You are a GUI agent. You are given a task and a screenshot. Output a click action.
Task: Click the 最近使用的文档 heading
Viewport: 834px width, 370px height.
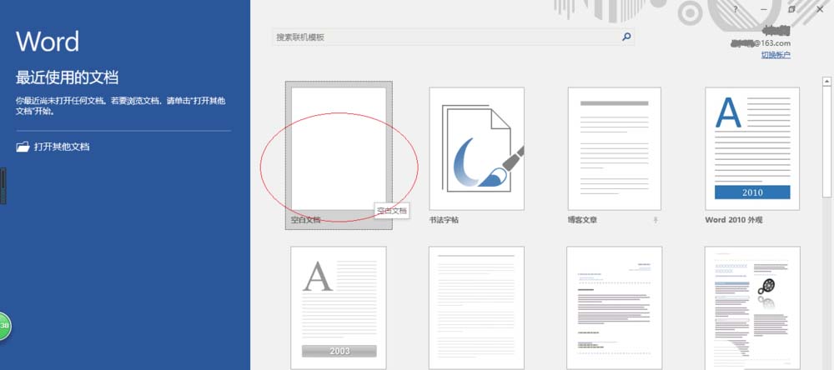tap(67, 77)
